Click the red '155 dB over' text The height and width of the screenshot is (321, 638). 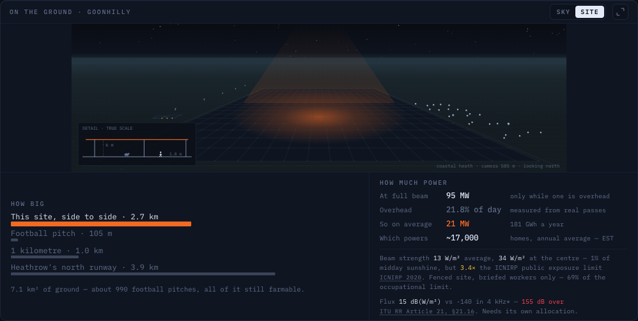click(x=542, y=302)
